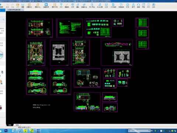The width and height of the screenshot is (177, 133).
Task: Click the Redo arrow in the toolbar
Action: (13, 6)
